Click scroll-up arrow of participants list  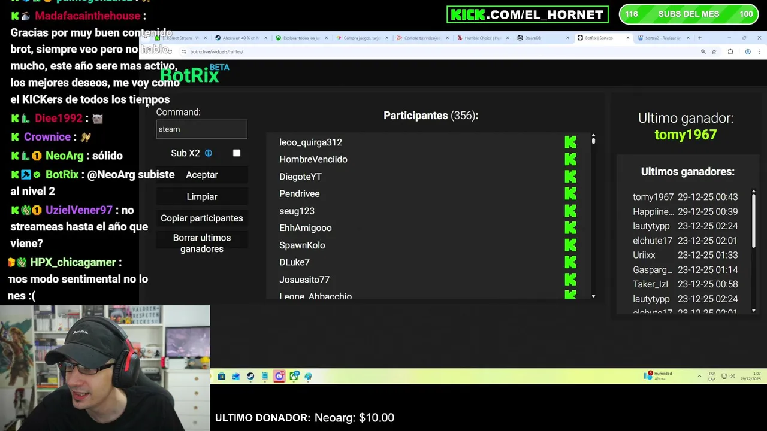[x=593, y=136]
